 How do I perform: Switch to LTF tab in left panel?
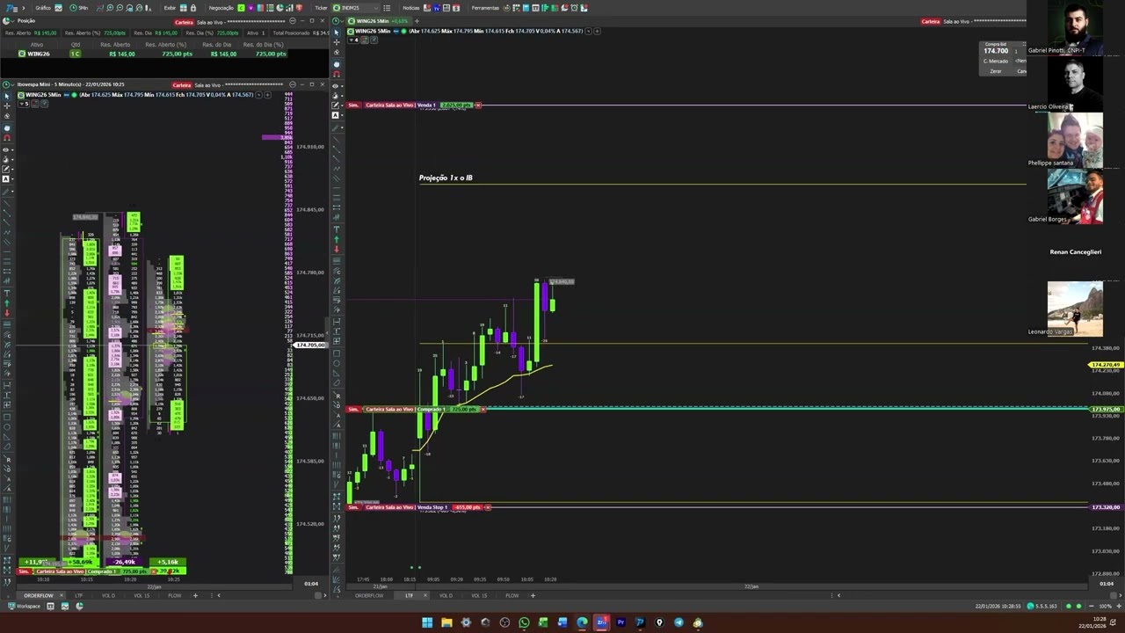[x=78, y=595]
